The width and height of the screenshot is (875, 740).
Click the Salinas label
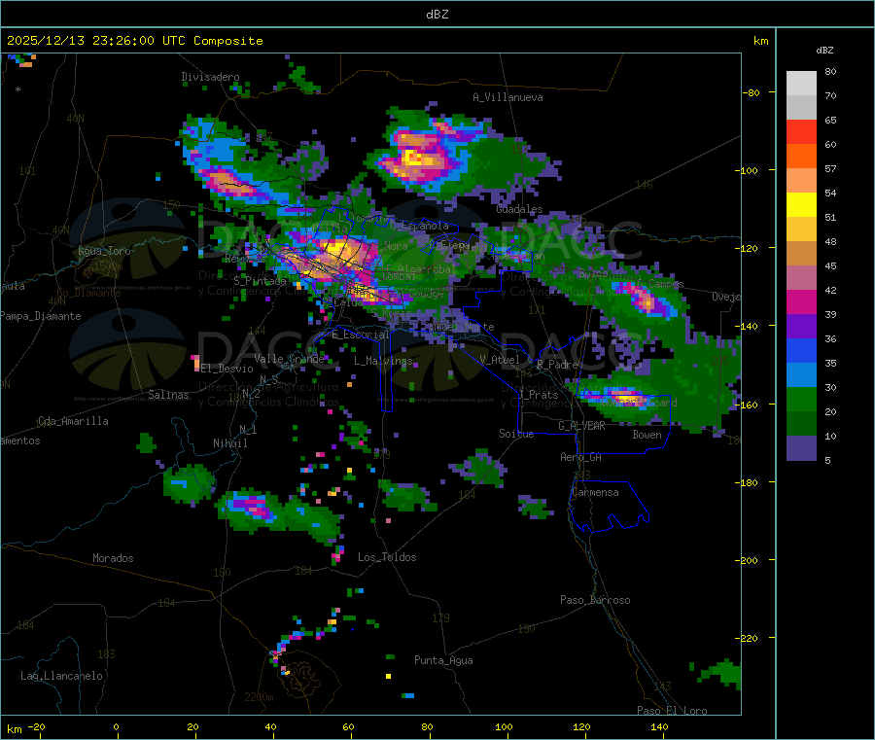tap(168, 395)
